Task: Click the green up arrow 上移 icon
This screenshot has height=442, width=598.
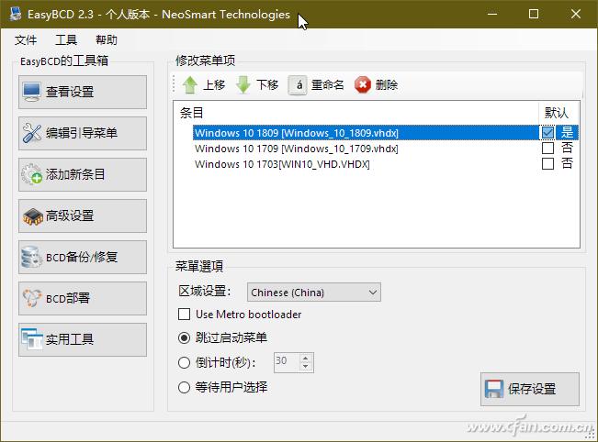Action: [189, 84]
